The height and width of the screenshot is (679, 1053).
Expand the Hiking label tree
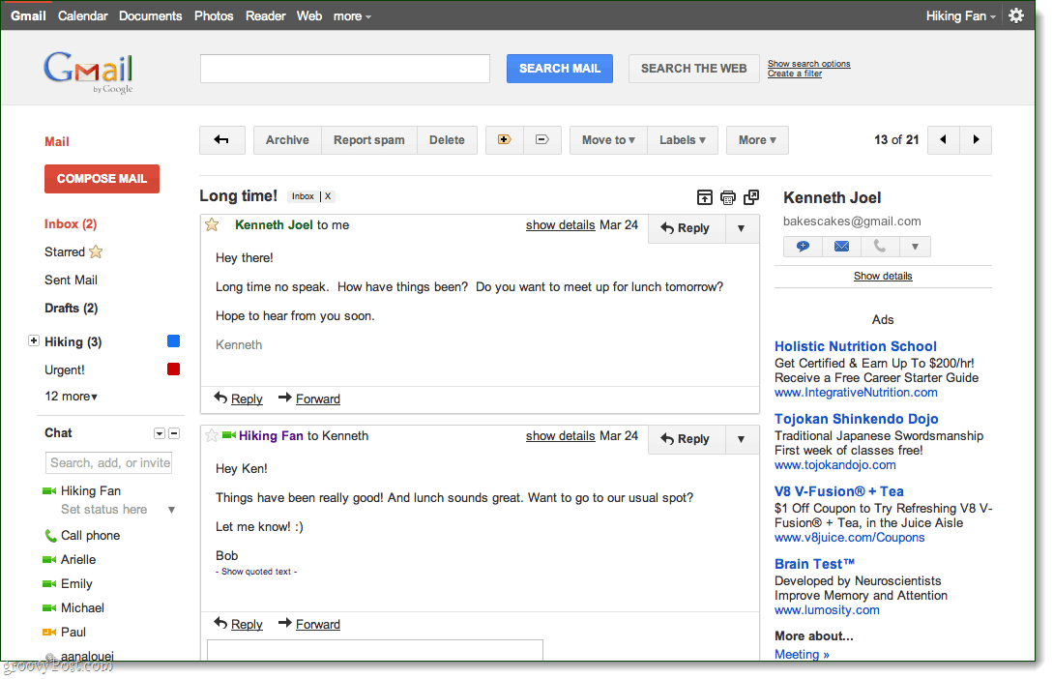coord(34,340)
